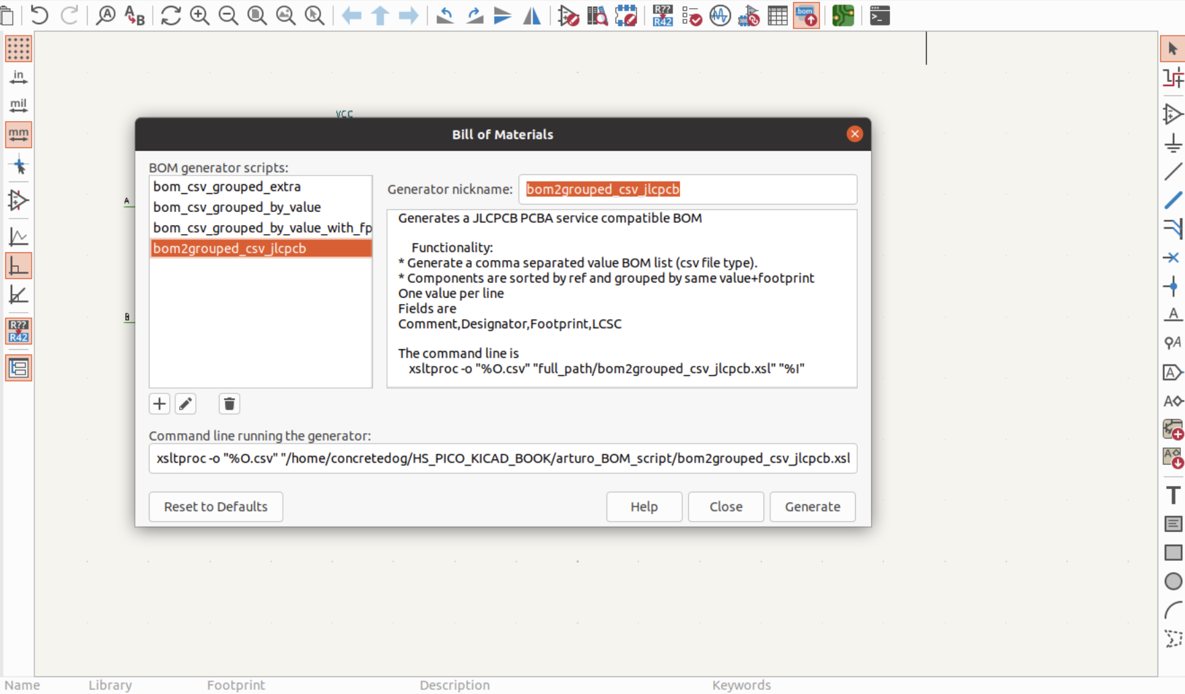This screenshot has height=694, width=1185.
Task: Open the symbol fields table editor
Action: (778, 15)
